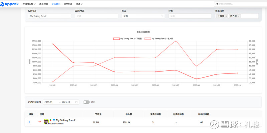Click the Google Play store icon
This screenshot has width=267, height=133.
pos(51,120)
